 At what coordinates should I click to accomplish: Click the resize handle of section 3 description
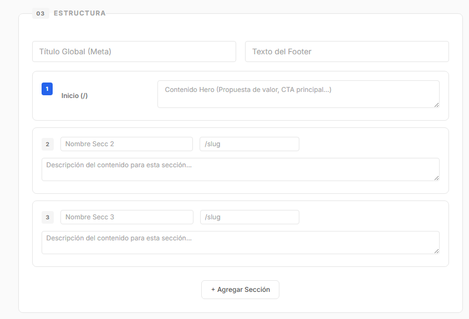click(436, 251)
